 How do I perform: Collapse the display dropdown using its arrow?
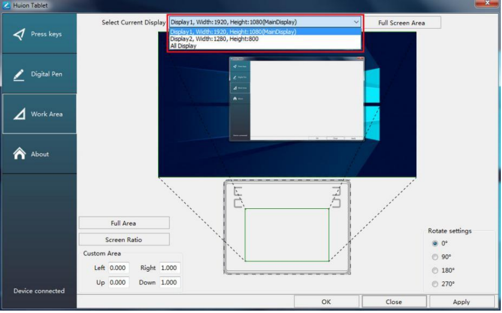(356, 22)
